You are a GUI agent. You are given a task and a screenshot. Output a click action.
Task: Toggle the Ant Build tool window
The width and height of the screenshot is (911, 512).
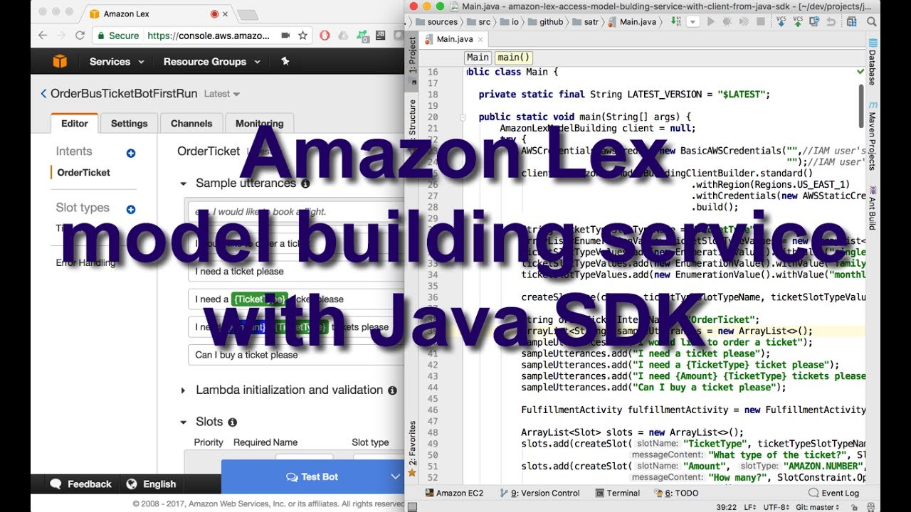point(873,208)
